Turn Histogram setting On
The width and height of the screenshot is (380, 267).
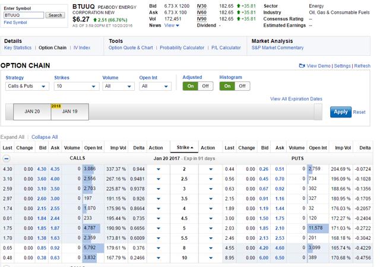[x=227, y=86]
